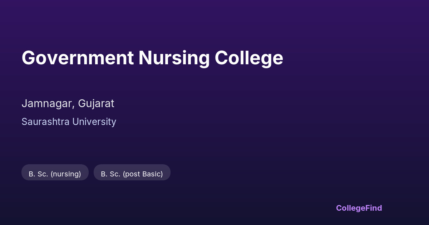Open the B. Sc. (post Basic) tag

pos(132,174)
